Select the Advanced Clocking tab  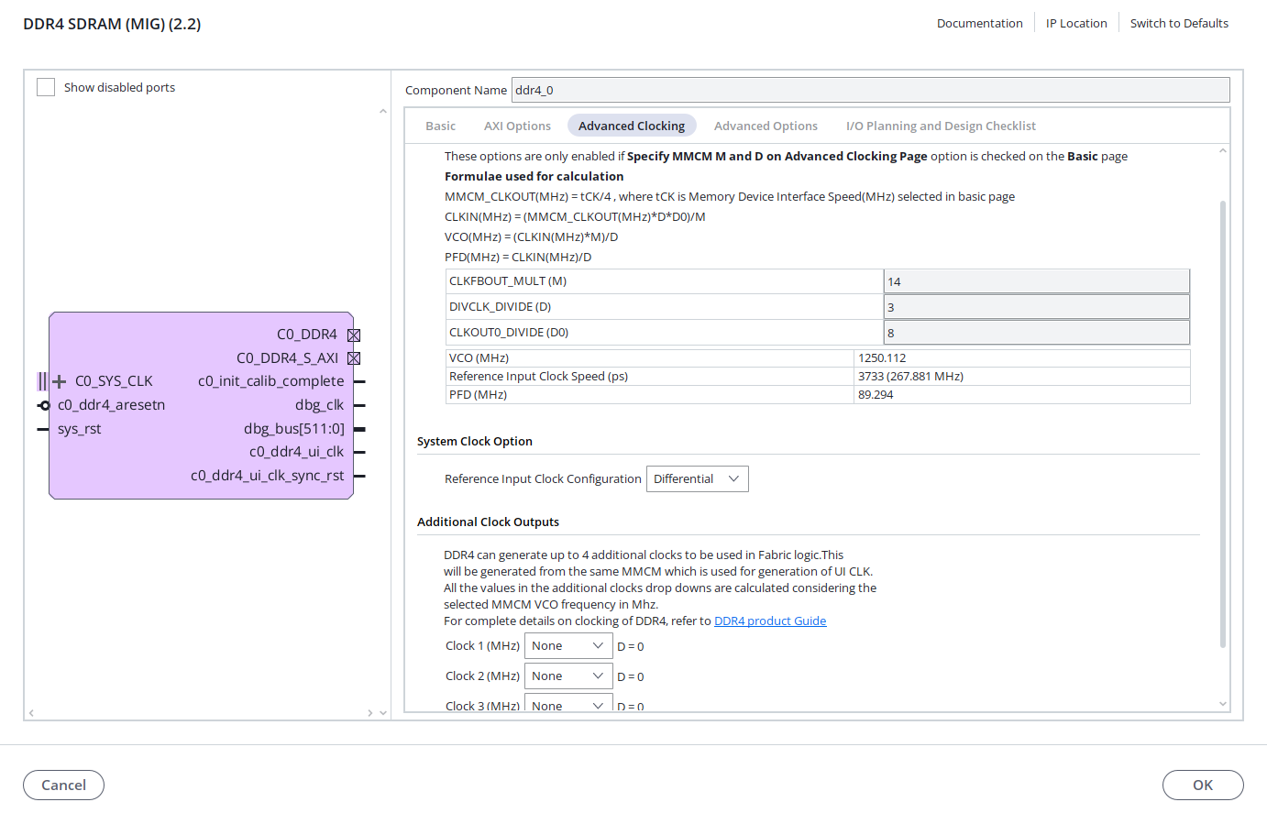632,126
